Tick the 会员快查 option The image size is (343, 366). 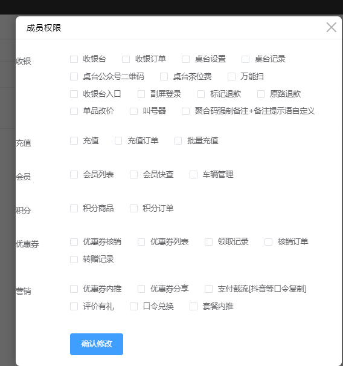coord(133,175)
